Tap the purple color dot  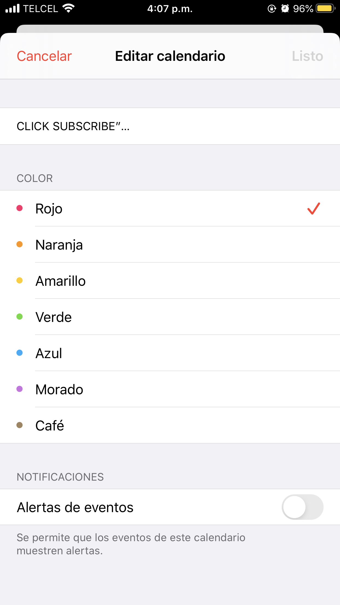(19, 389)
